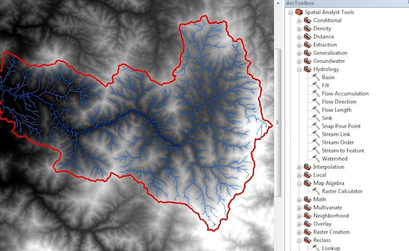409x251 pixels.
Task: Collapse the Map Algebra toolset
Action: [299, 184]
